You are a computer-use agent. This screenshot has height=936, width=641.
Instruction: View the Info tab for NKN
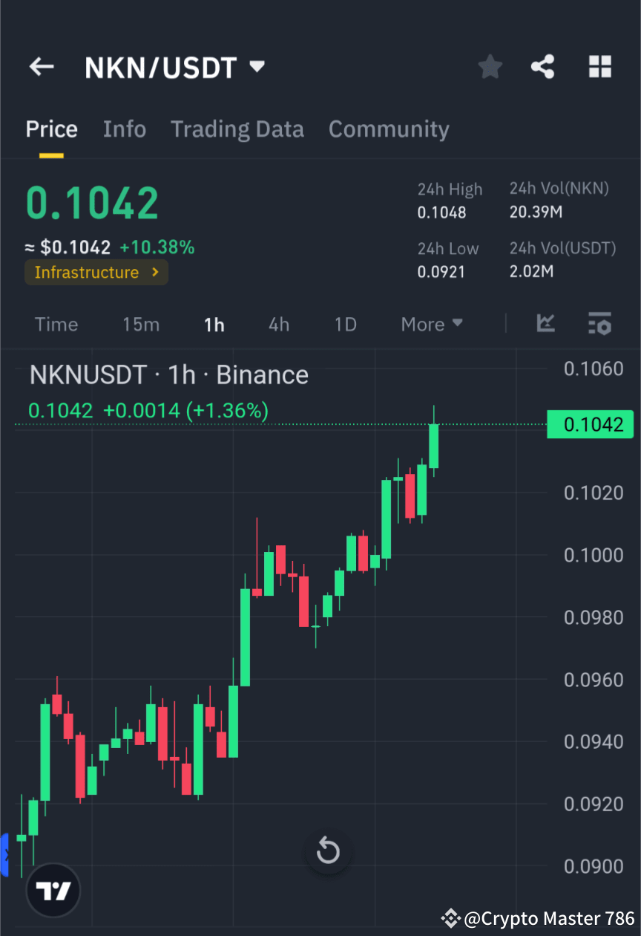click(124, 129)
